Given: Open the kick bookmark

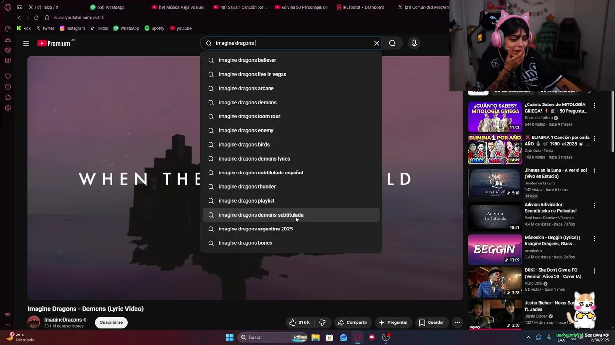Looking at the screenshot, I should [x=24, y=28].
